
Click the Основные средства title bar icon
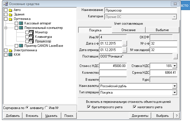(x=6, y=4)
